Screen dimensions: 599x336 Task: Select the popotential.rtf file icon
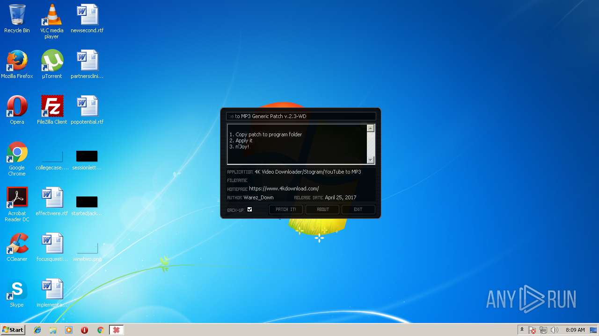point(87,110)
